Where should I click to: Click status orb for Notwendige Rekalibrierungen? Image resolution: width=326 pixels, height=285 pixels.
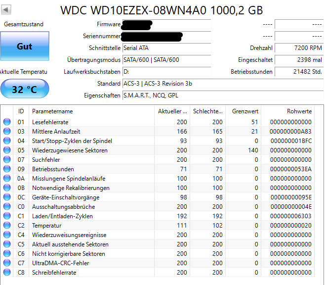click(x=7, y=188)
